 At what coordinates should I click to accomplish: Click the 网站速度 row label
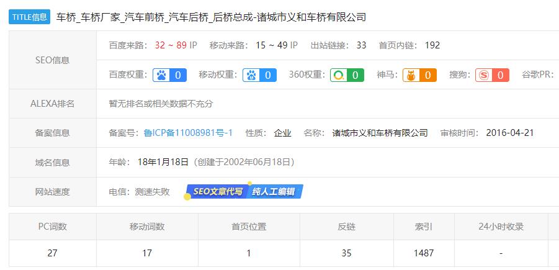[52, 192]
